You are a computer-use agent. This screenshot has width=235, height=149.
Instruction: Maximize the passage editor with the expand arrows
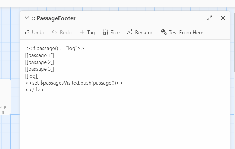[x=209, y=18]
